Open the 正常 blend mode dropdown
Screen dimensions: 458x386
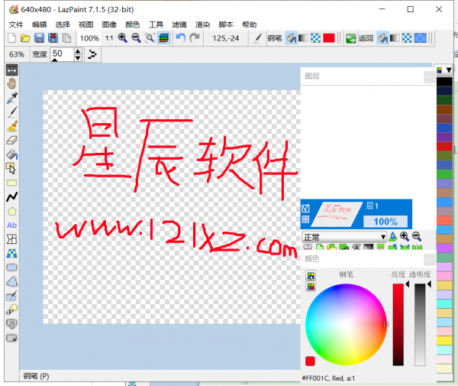(344, 237)
